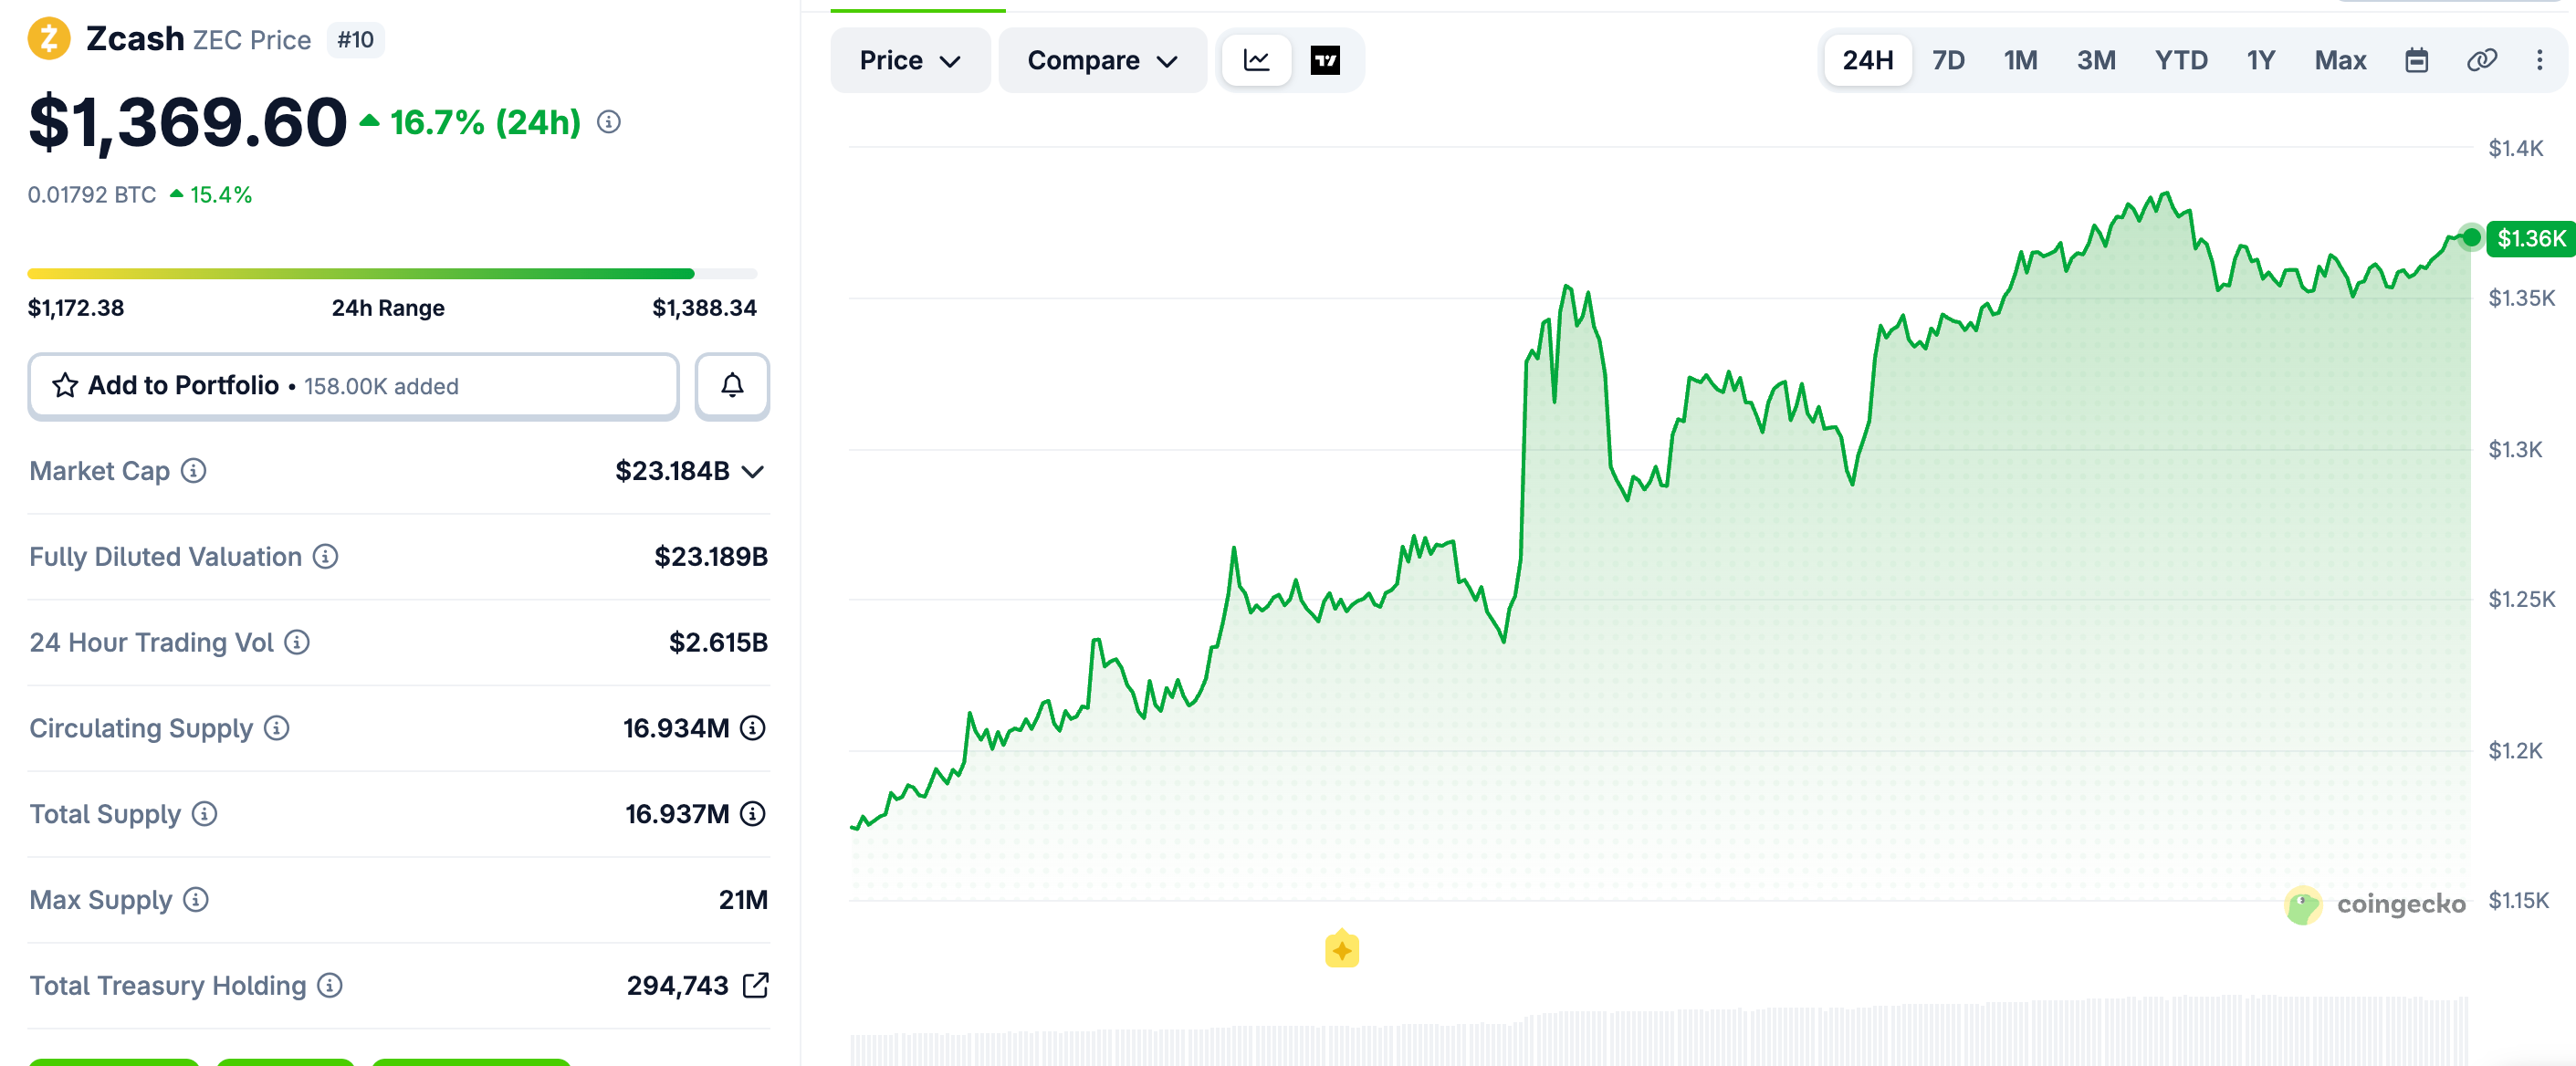Click the 294,743 treasury holding value
2576x1066 pixels.
(x=678, y=986)
